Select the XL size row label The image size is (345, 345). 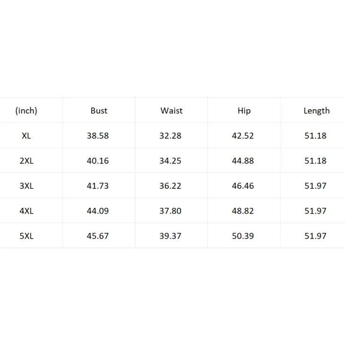tap(26, 136)
